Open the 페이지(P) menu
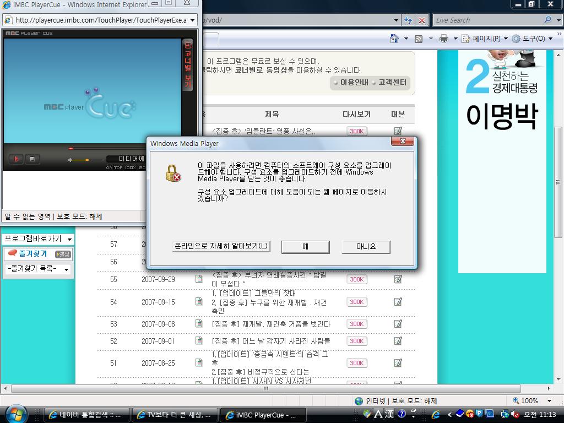564x423 pixels. pyautogui.click(x=485, y=39)
